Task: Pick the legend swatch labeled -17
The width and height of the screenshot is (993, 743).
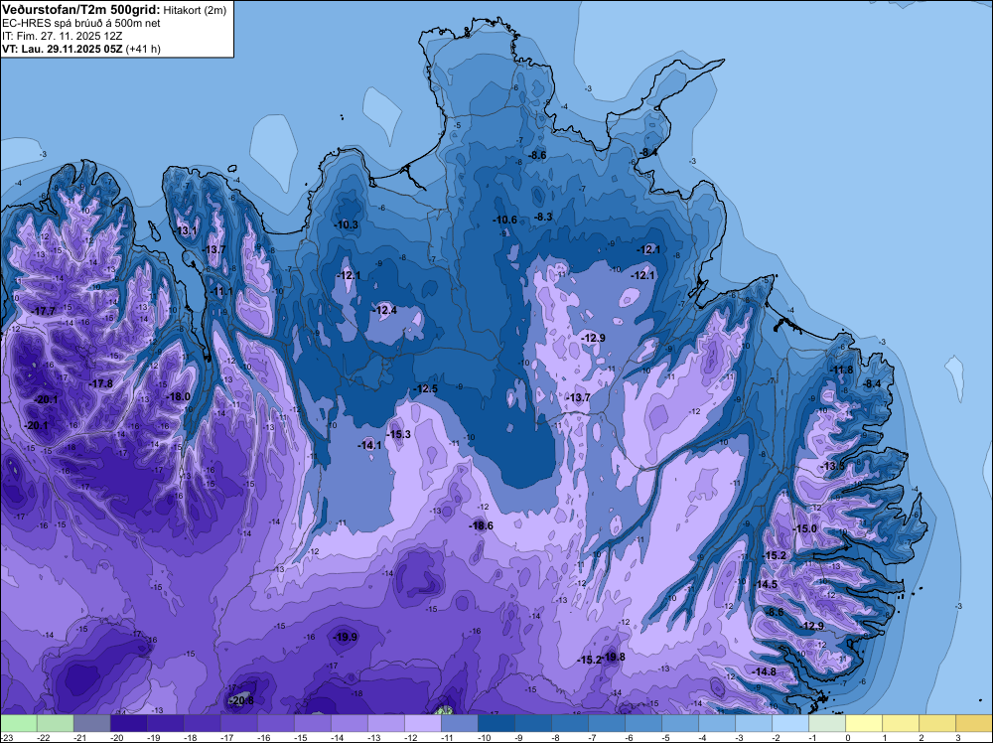Action: (238, 723)
